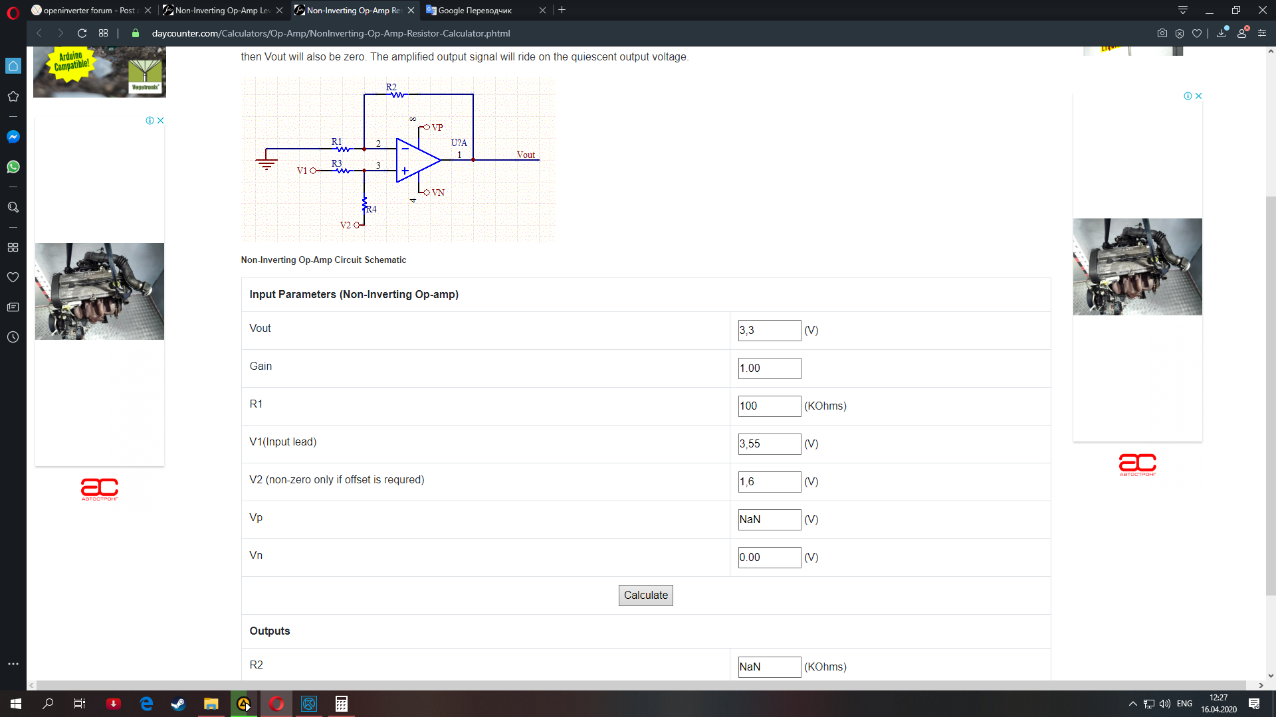Open sidebar setup three-dots menu
This screenshot has width=1276, height=717.
coord(13,664)
